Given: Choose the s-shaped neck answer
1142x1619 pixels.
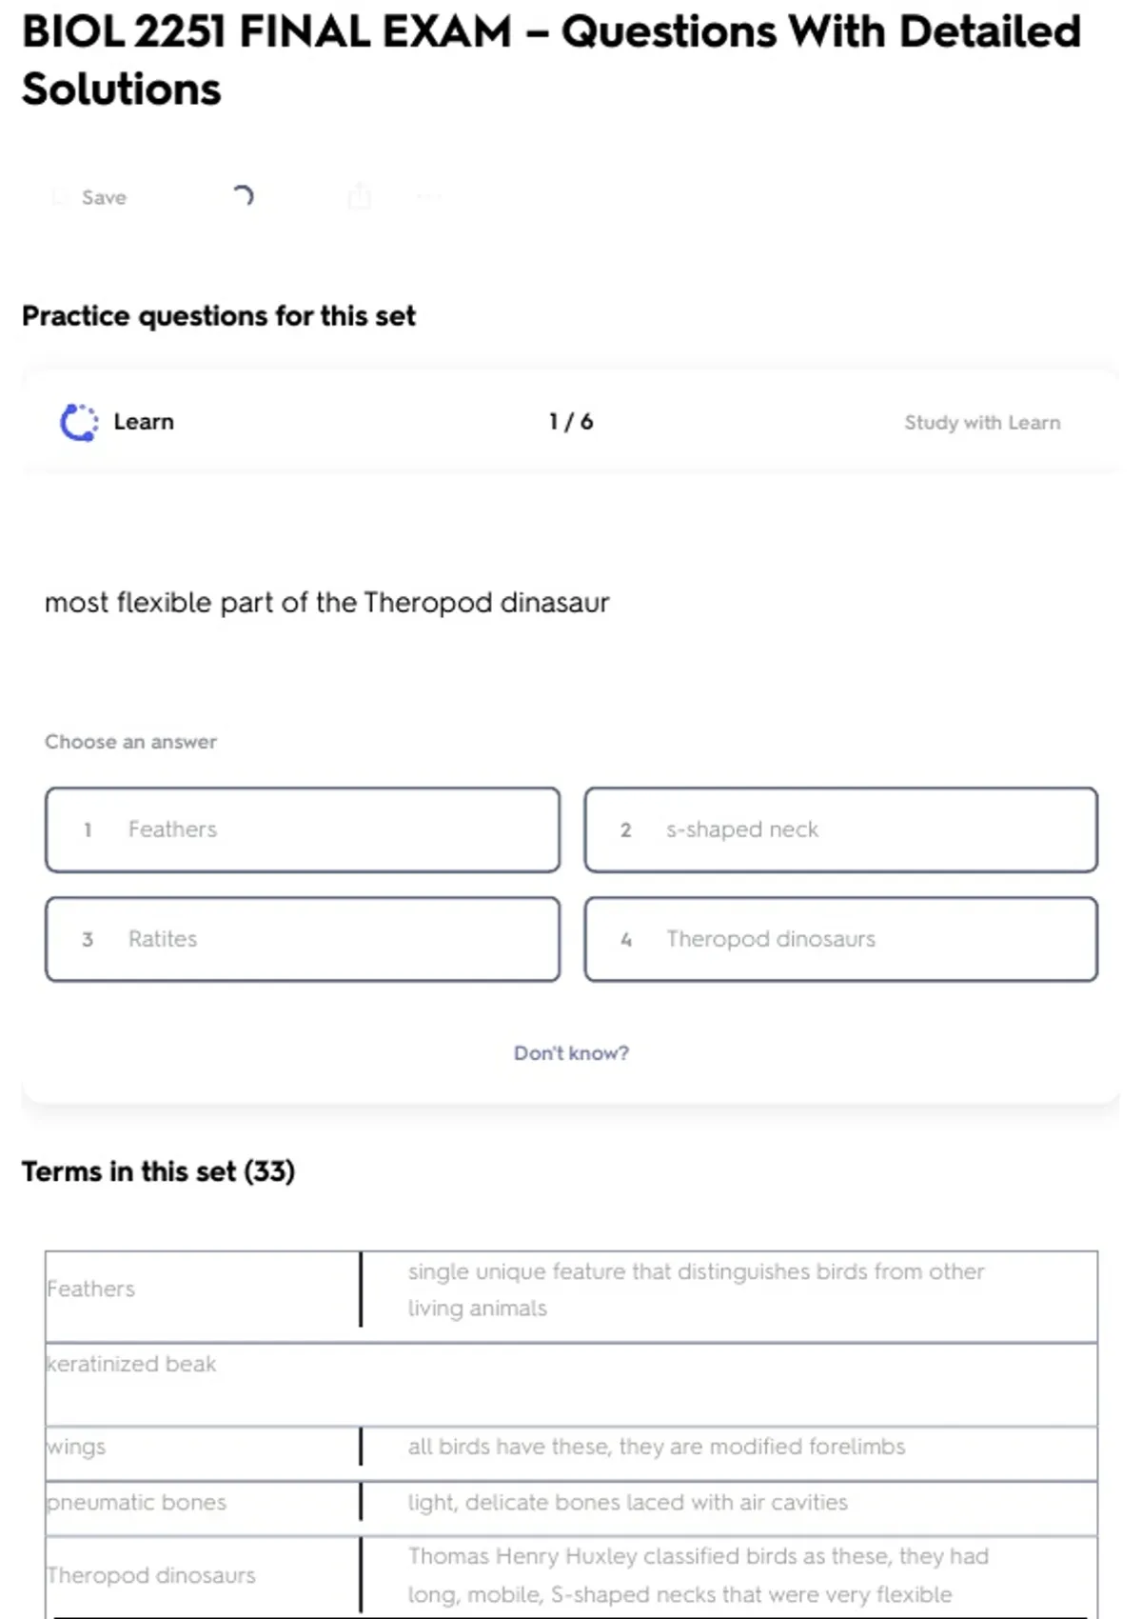Looking at the screenshot, I should point(840,829).
